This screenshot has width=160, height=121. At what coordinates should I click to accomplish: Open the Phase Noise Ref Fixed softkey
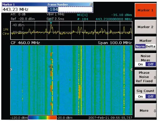(x=145, y=77)
